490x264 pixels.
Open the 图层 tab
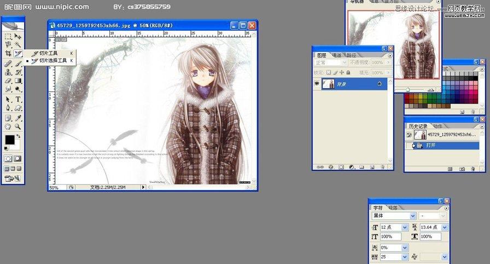[322, 55]
